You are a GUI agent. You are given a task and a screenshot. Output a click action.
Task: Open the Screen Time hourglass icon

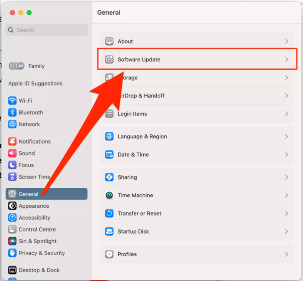point(12,177)
